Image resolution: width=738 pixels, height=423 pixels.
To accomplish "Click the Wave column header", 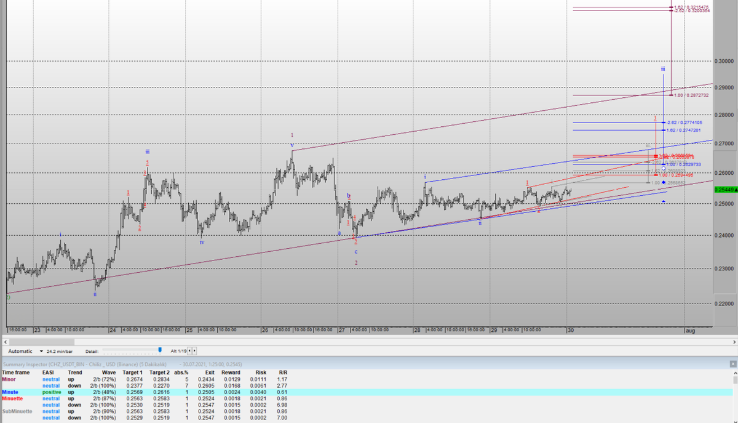I will tap(108, 373).
